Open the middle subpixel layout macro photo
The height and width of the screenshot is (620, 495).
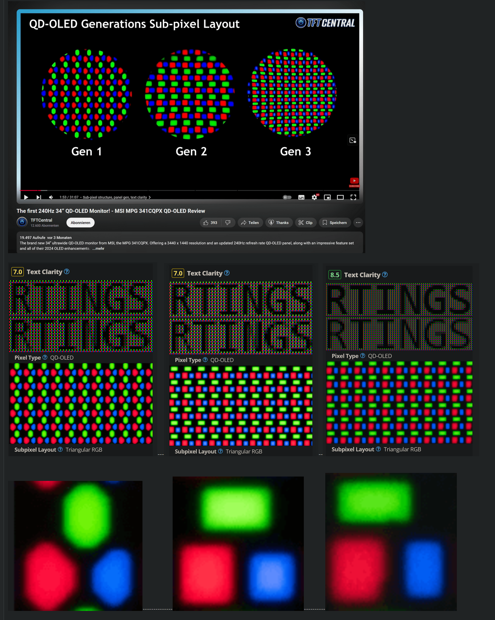241,406
